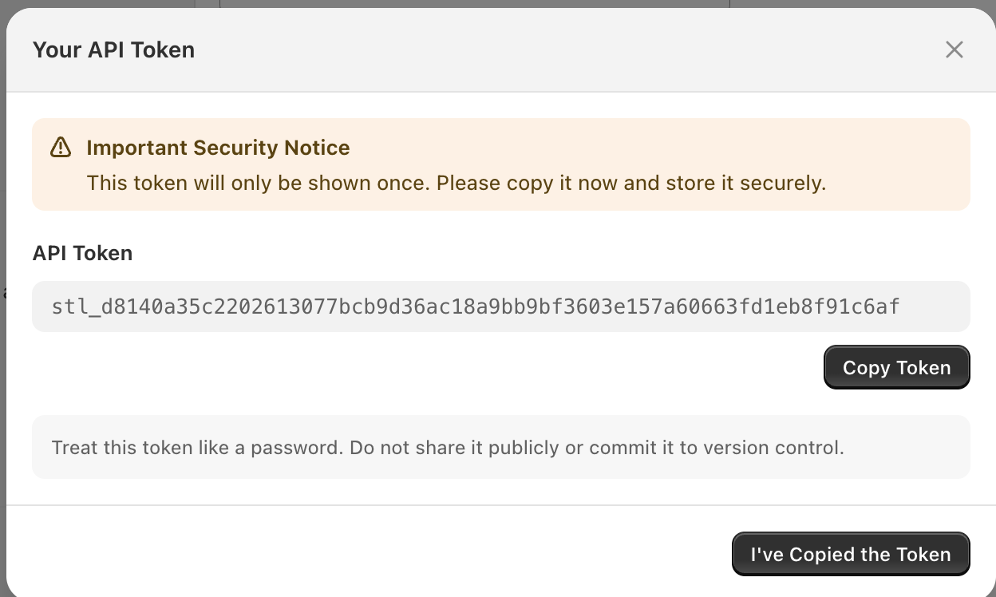996x597 pixels.
Task: Click the API Token field label
Action: 82,253
